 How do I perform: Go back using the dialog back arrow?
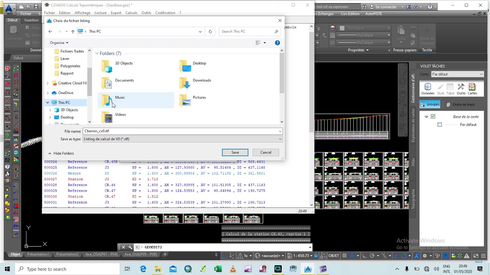click(x=50, y=31)
